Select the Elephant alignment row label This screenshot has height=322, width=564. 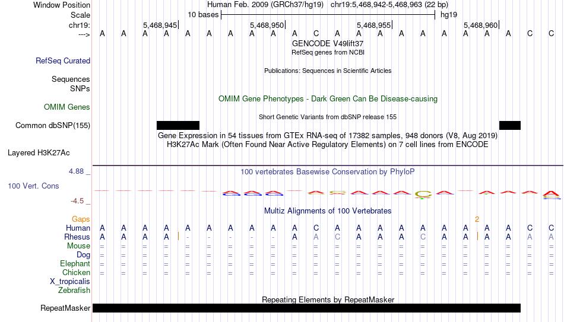tap(75, 264)
